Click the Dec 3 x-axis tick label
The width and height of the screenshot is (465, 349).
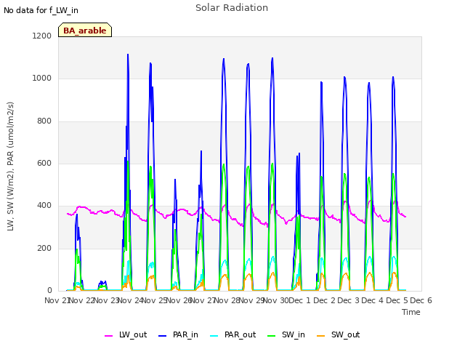click(x=348, y=300)
